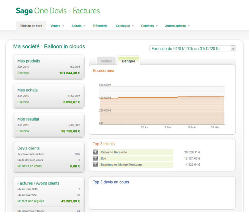Image resolution: width=249 pixels, height=212 pixels.
Task: Open the Devis clients heading link
Action: point(28,148)
